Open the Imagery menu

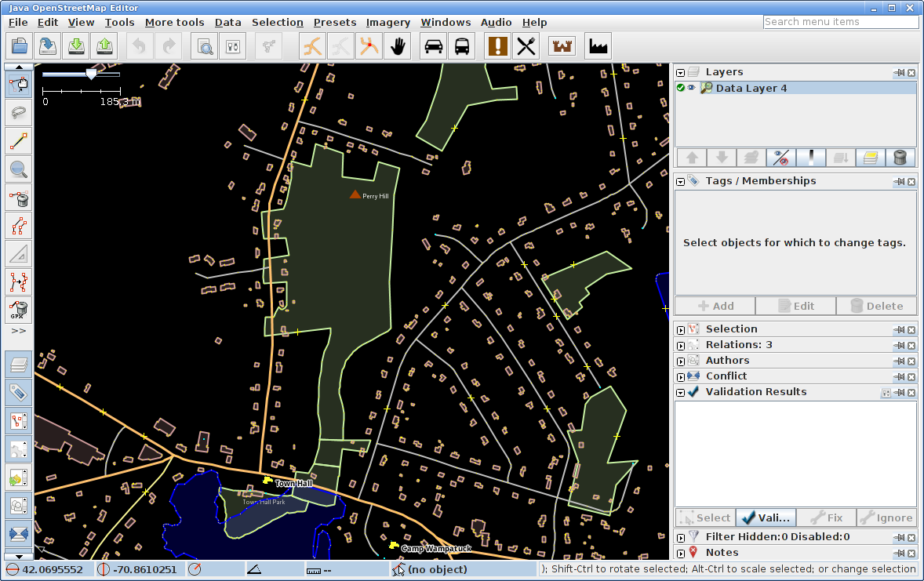click(x=387, y=23)
